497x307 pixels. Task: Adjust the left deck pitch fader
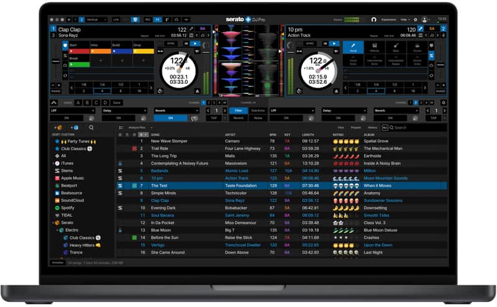click(x=56, y=62)
